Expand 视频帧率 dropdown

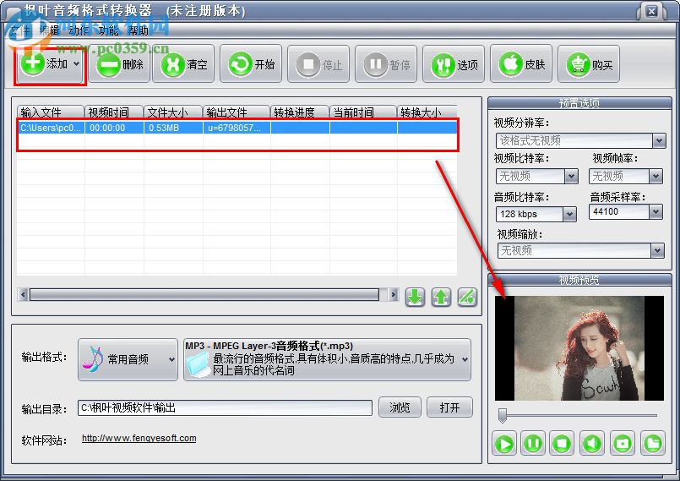[656, 176]
